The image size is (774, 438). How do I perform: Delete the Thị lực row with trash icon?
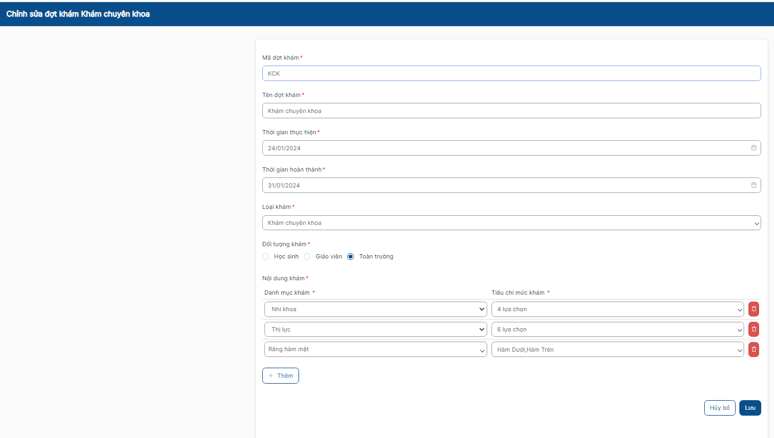(x=754, y=329)
